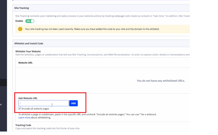Toggle the Site Tracking Enable switch off
This screenshot has height=135, width=218.
click(x=30, y=21)
